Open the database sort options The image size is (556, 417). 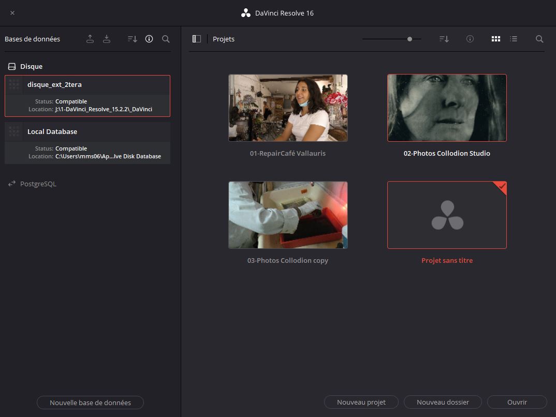(133, 39)
